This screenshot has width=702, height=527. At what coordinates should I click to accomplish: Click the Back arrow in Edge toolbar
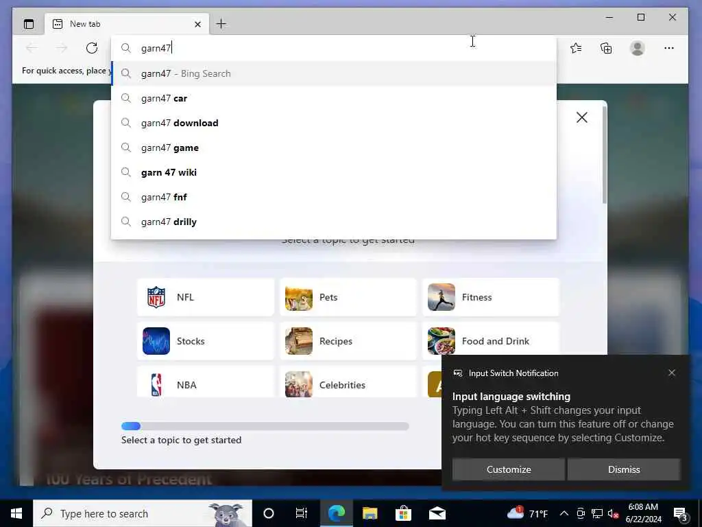coord(32,48)
